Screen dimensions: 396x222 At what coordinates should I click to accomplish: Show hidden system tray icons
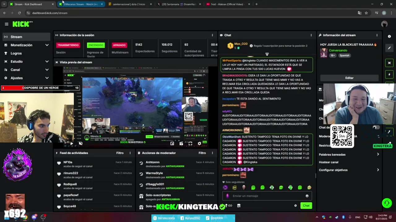coord(316,217)
